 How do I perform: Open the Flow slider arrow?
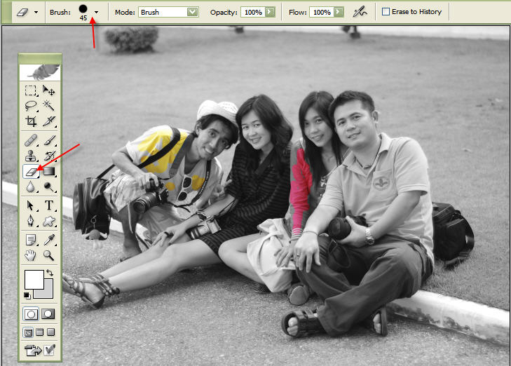pos(339,12)
